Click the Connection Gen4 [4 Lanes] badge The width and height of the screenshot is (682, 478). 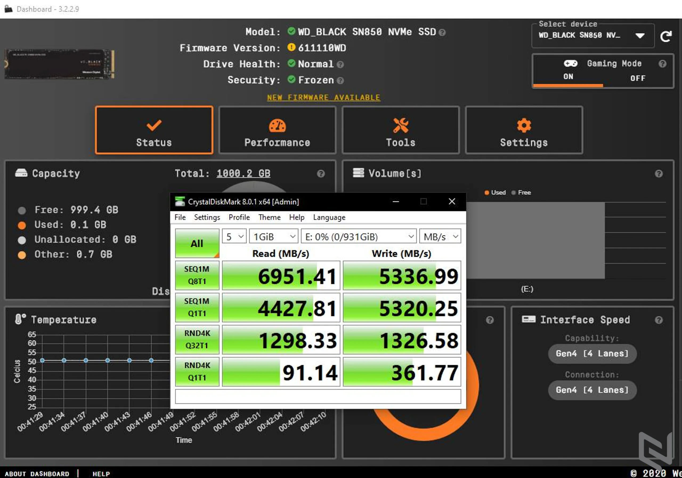point(592,390)
